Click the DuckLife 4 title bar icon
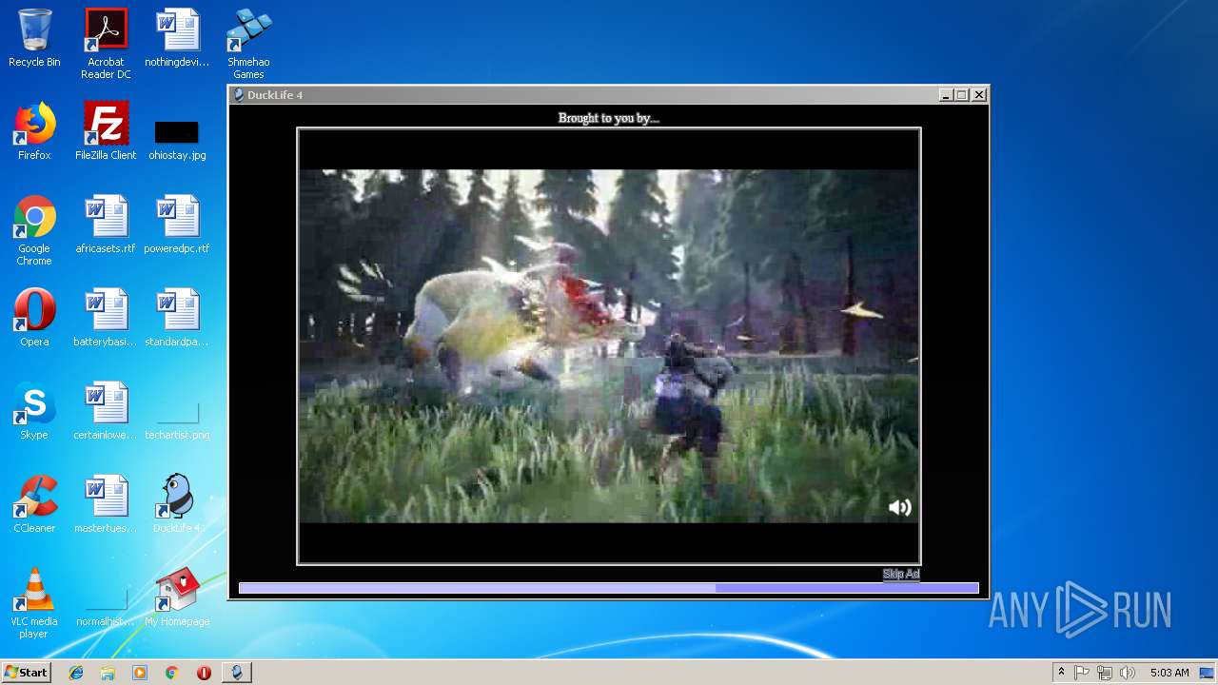This screenshot has width=1218, height=685. (x=239, y=95)
